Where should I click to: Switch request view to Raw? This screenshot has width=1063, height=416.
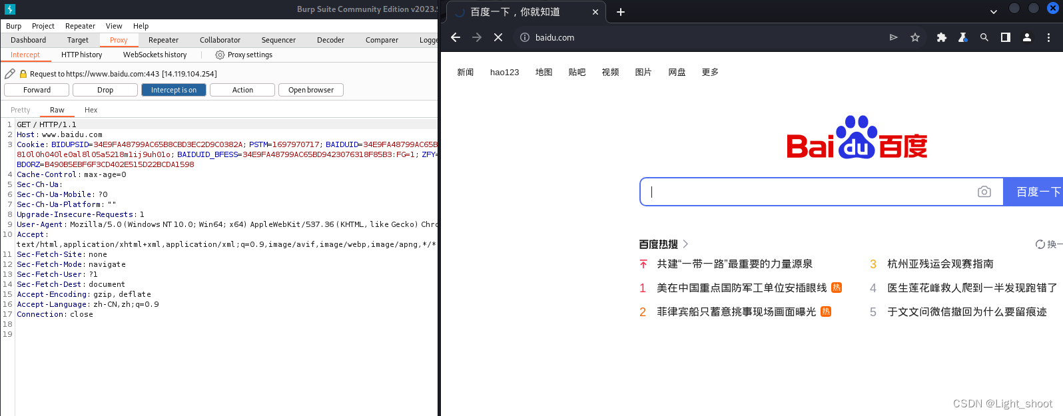click(x=57, y=110)
